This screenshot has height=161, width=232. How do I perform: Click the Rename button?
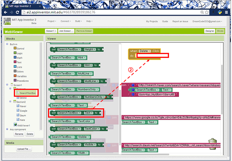point(19,134)
